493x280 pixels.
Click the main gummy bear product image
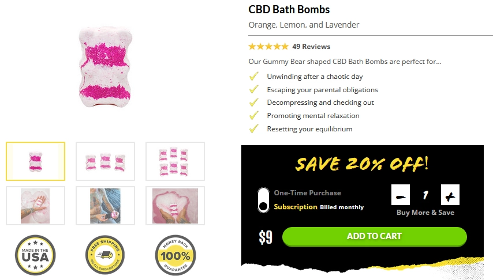tap(105, 67)
